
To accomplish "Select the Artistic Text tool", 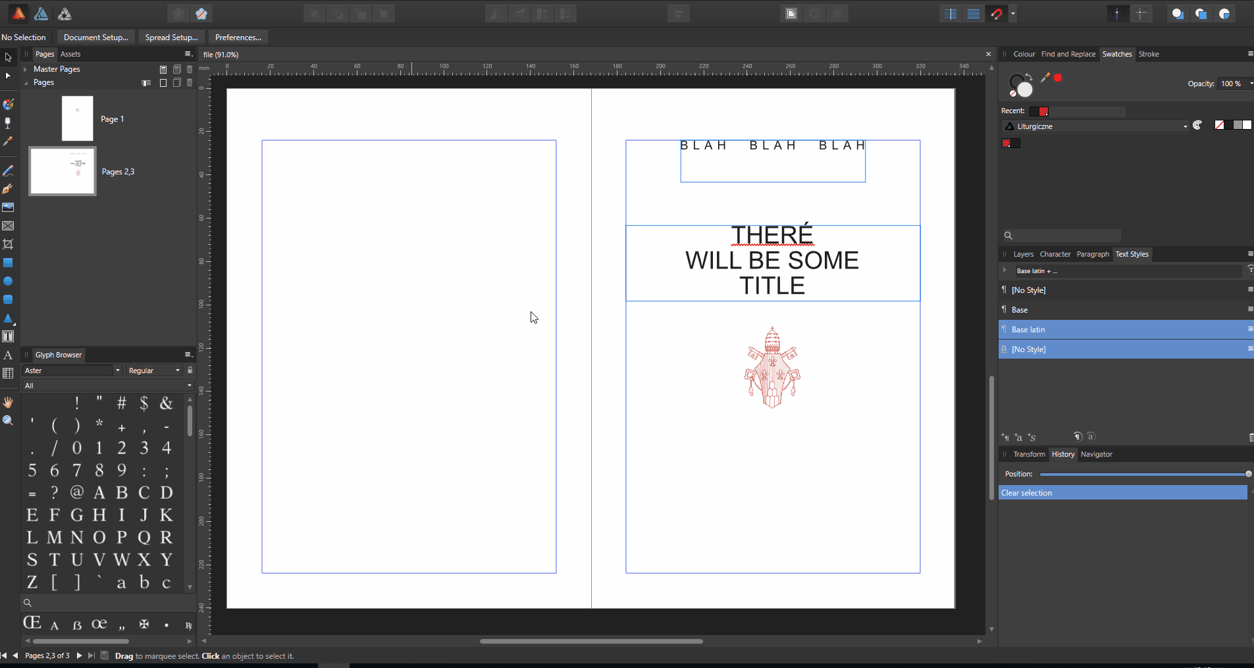I will tap(8, 355).
